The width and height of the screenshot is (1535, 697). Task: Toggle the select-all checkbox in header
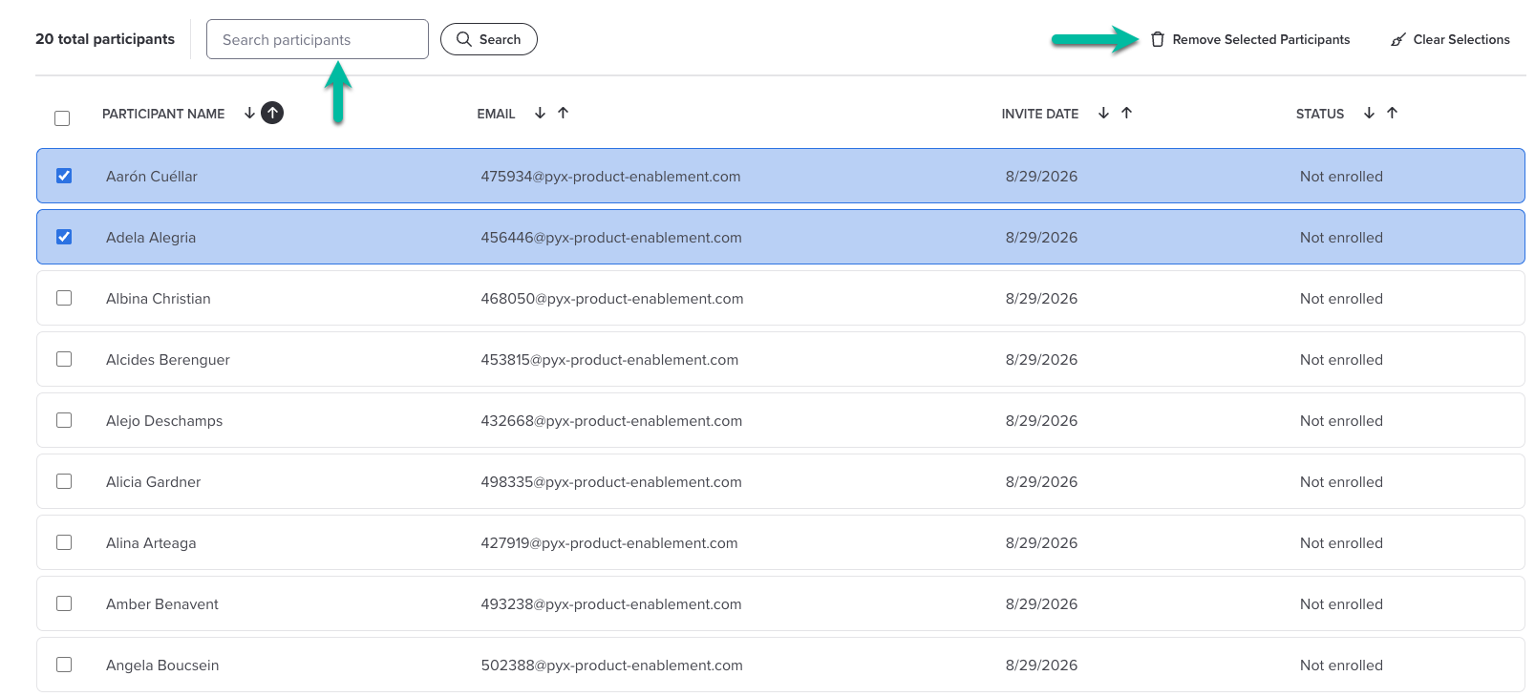[x=62, y=118]
